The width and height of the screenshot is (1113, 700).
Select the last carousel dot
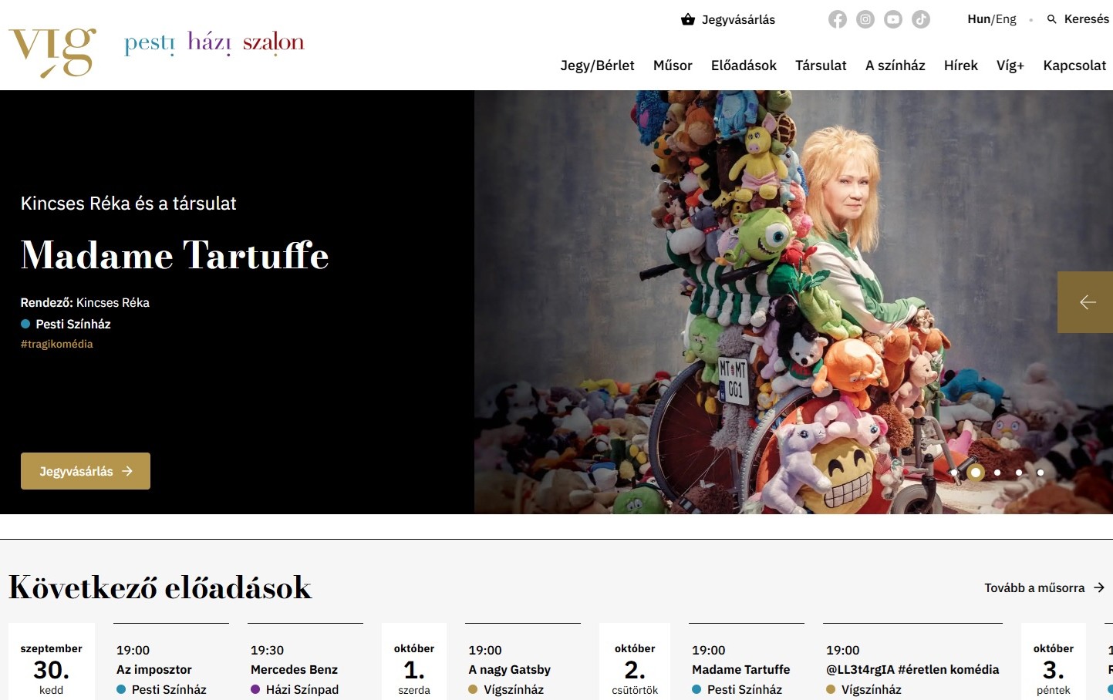[1040, 473]
